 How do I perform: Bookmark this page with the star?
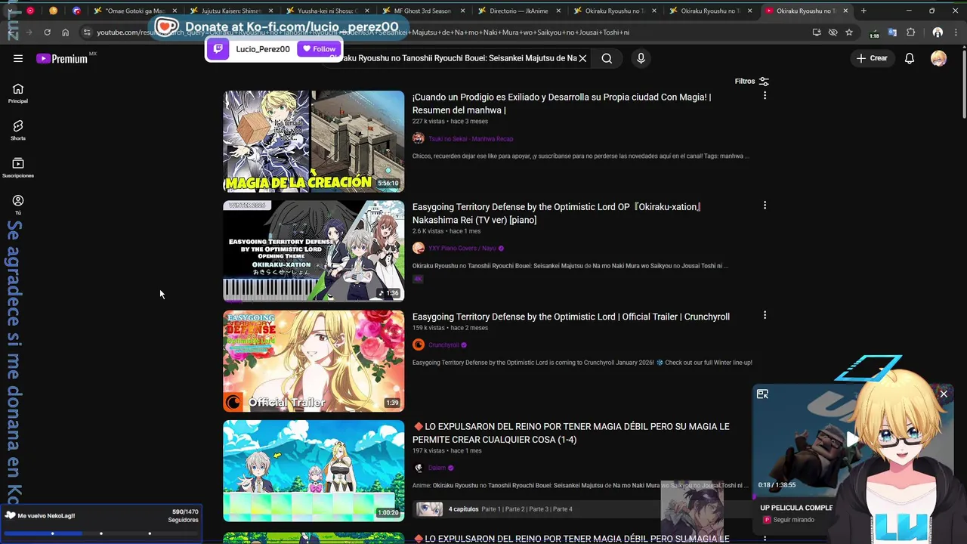[849, 32]
